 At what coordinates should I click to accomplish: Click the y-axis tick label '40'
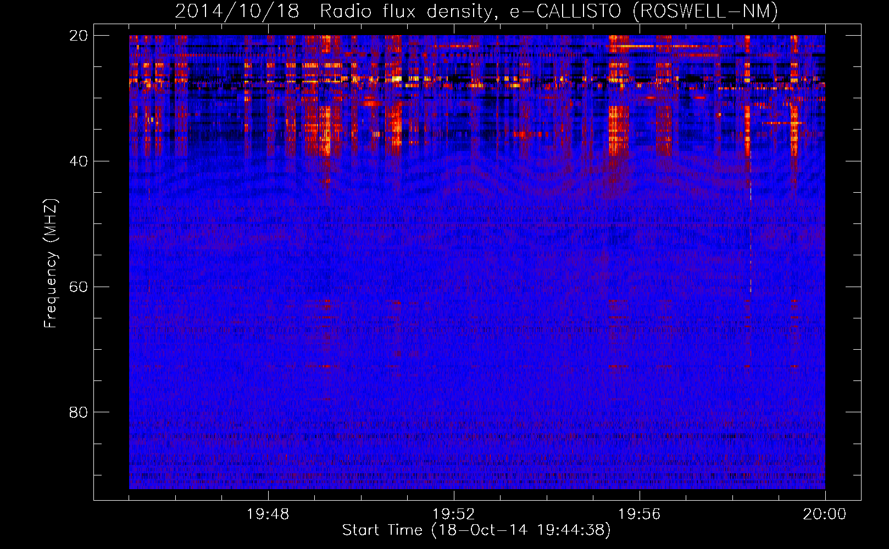79,161
